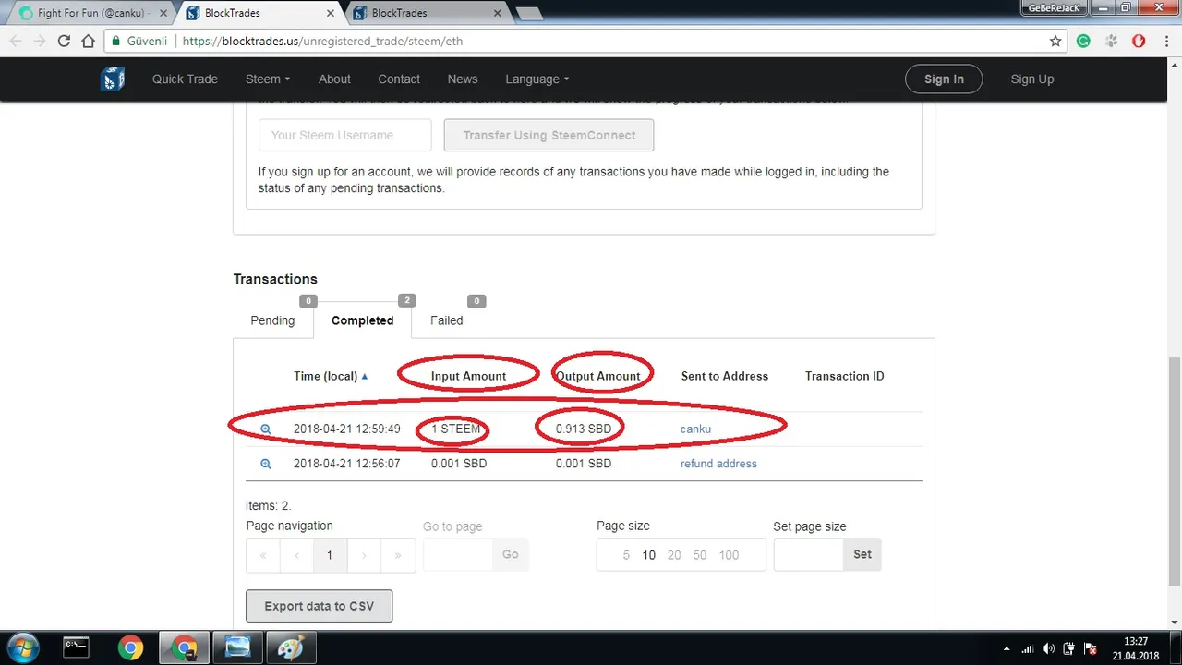Click the refund address link
The height and width of the screenshot is (665, 1182).
click(x=718, y=464)
